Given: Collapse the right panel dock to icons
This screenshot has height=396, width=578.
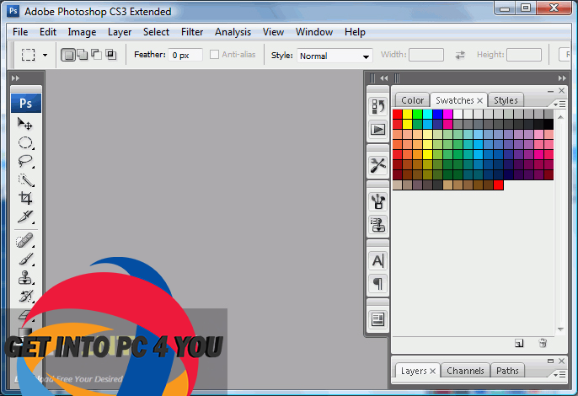Looking at the screenshot, I should [x=562, y=78].
